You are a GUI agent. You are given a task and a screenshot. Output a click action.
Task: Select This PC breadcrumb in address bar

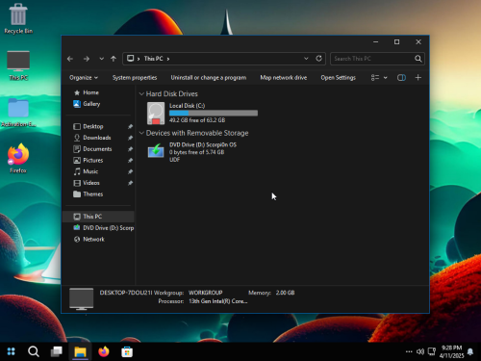pyautogui.click(x=153, y=59)
